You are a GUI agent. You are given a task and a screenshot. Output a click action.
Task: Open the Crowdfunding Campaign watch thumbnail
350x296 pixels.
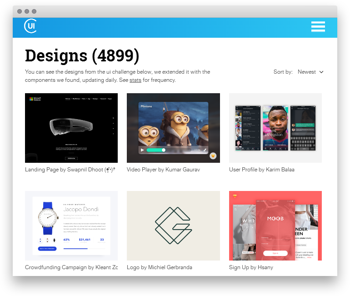(x=71, y=226)
